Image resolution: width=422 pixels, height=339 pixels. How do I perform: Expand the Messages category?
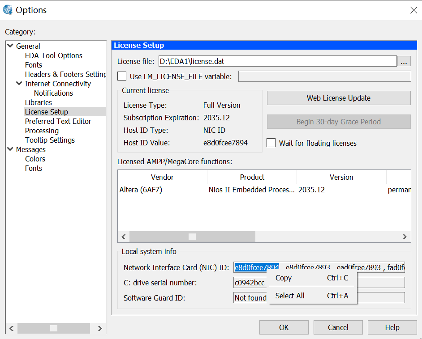(10, 149)
